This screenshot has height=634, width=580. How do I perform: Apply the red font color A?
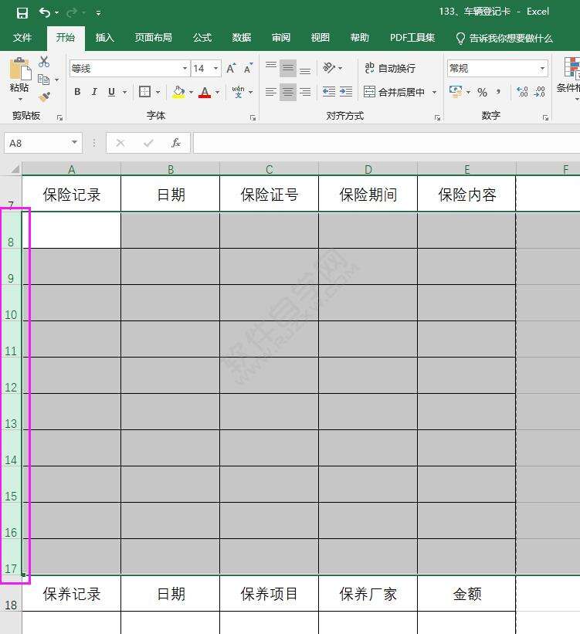pos(205,92)
